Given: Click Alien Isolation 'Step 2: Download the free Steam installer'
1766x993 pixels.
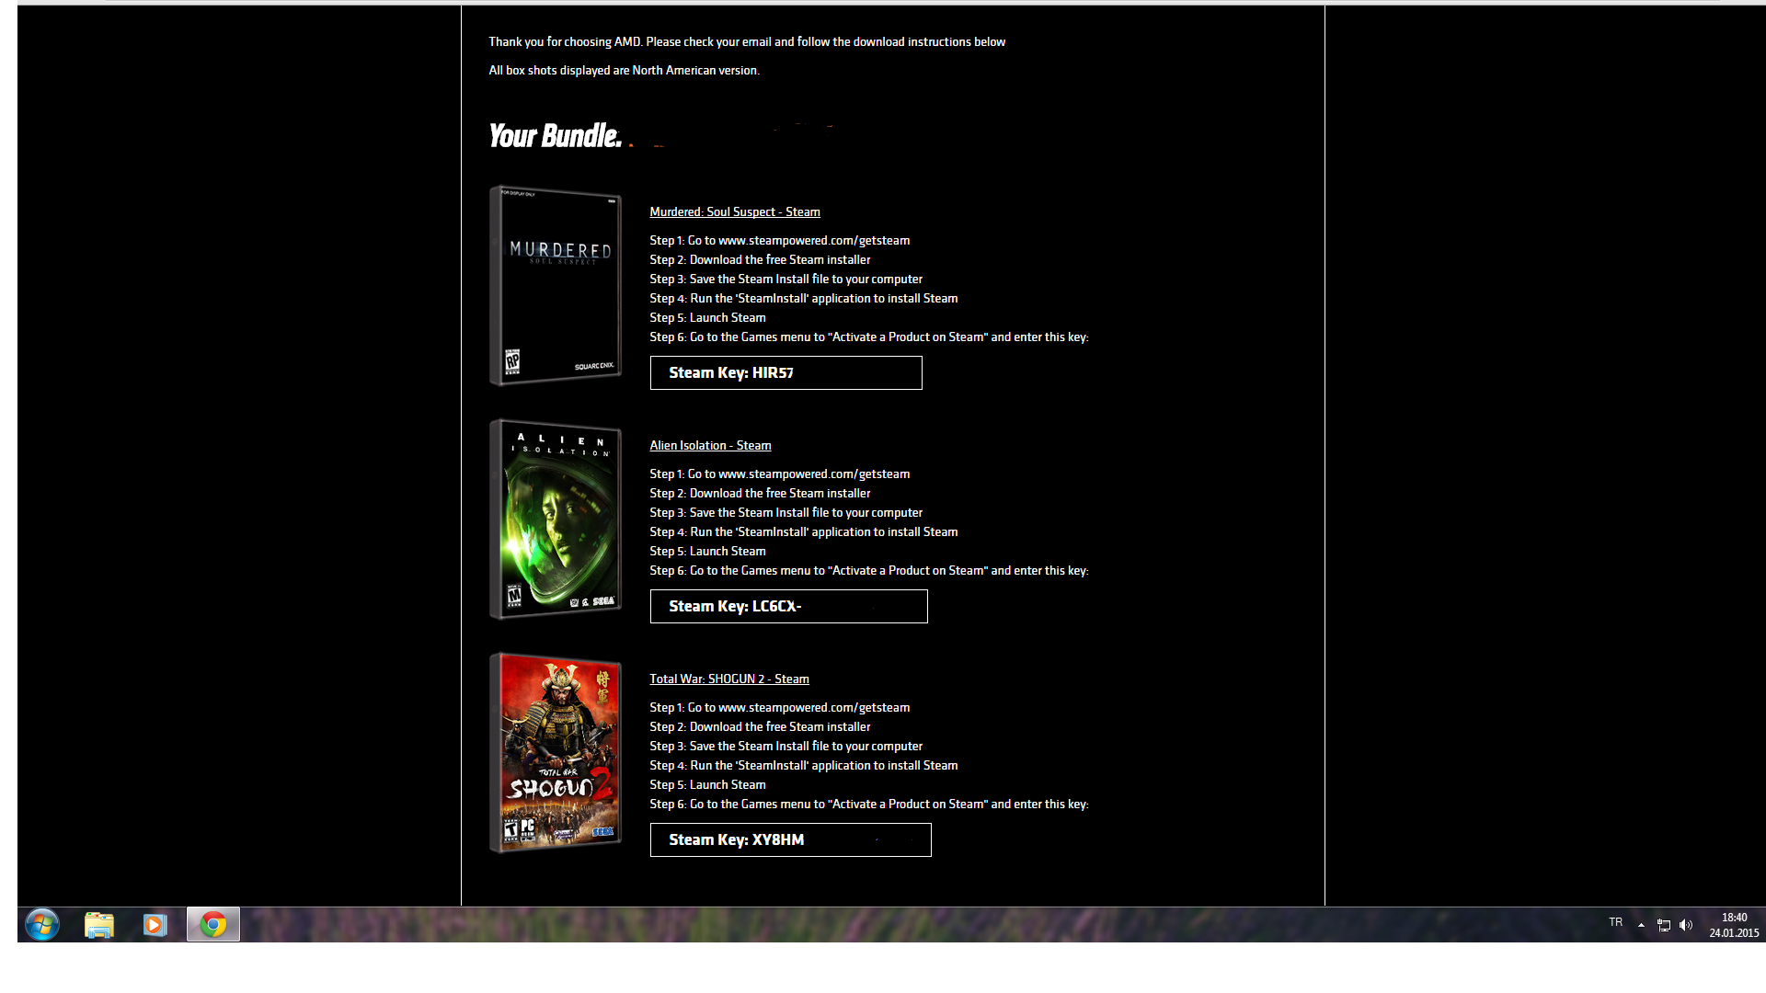Looking at the screenshot, I should click(x=760, y=493).
